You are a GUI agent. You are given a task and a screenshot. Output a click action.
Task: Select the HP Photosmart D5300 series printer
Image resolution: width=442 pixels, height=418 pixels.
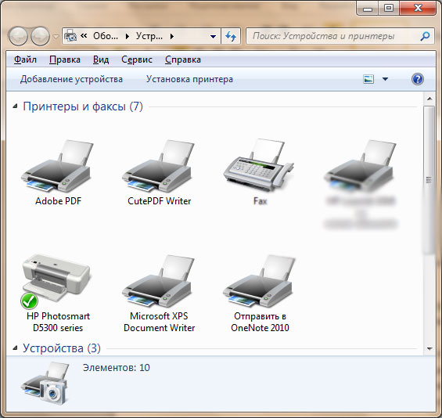click(56, 281)
